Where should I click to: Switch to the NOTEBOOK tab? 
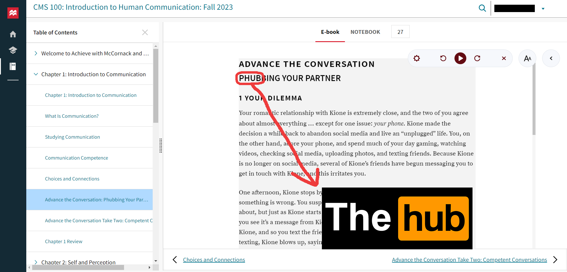[365, 32]
